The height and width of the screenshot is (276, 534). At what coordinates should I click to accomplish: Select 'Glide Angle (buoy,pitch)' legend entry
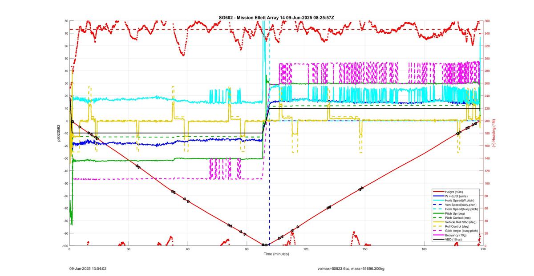pyautogui.click(x=462, y=231)
